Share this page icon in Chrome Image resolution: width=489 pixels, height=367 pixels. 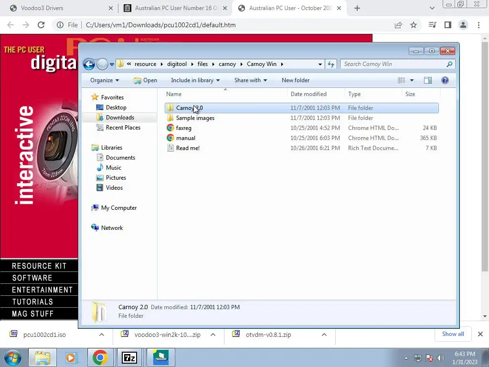tap(398, 25)
